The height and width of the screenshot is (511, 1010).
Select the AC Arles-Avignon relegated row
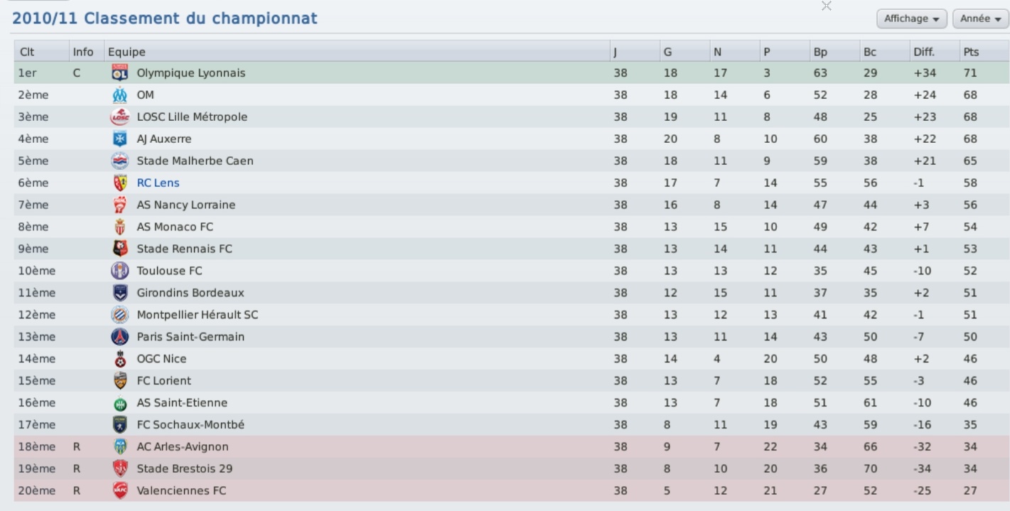(x=512, y=447)
